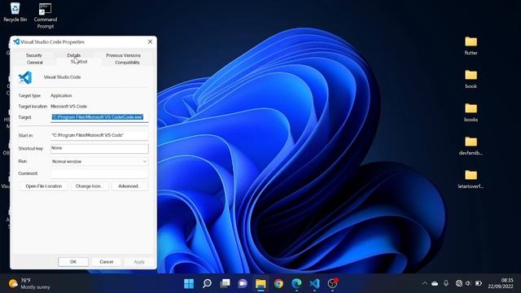This screenshot has width=521, height=293.
Task: Open File Explorer from taskbar
Action: (260, 283)
